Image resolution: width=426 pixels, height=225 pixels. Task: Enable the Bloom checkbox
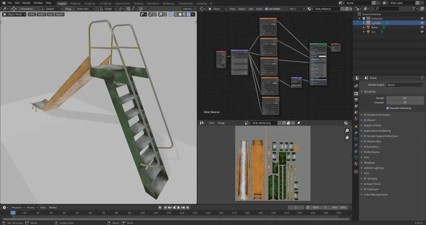(365, 120)
